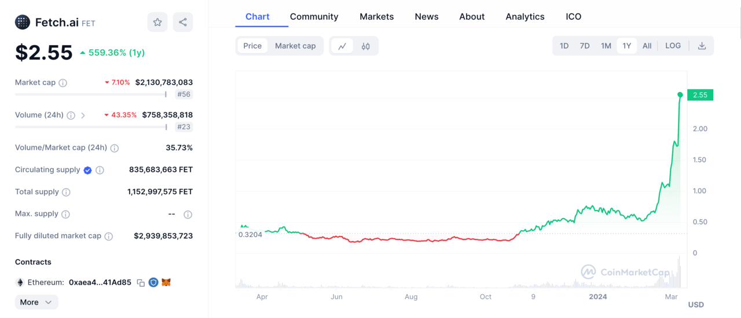Click the blue shield icon beside contract
This screenshot has height=318, width=741.
tap(153, 283)
